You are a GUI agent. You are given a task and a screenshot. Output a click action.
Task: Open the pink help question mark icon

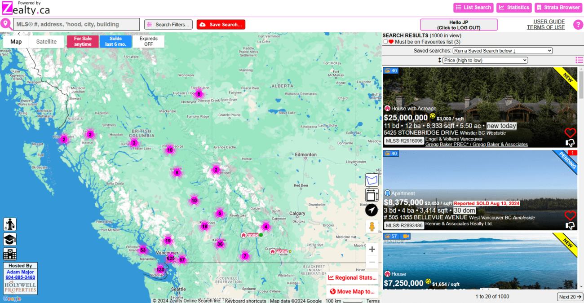[578, 25]
